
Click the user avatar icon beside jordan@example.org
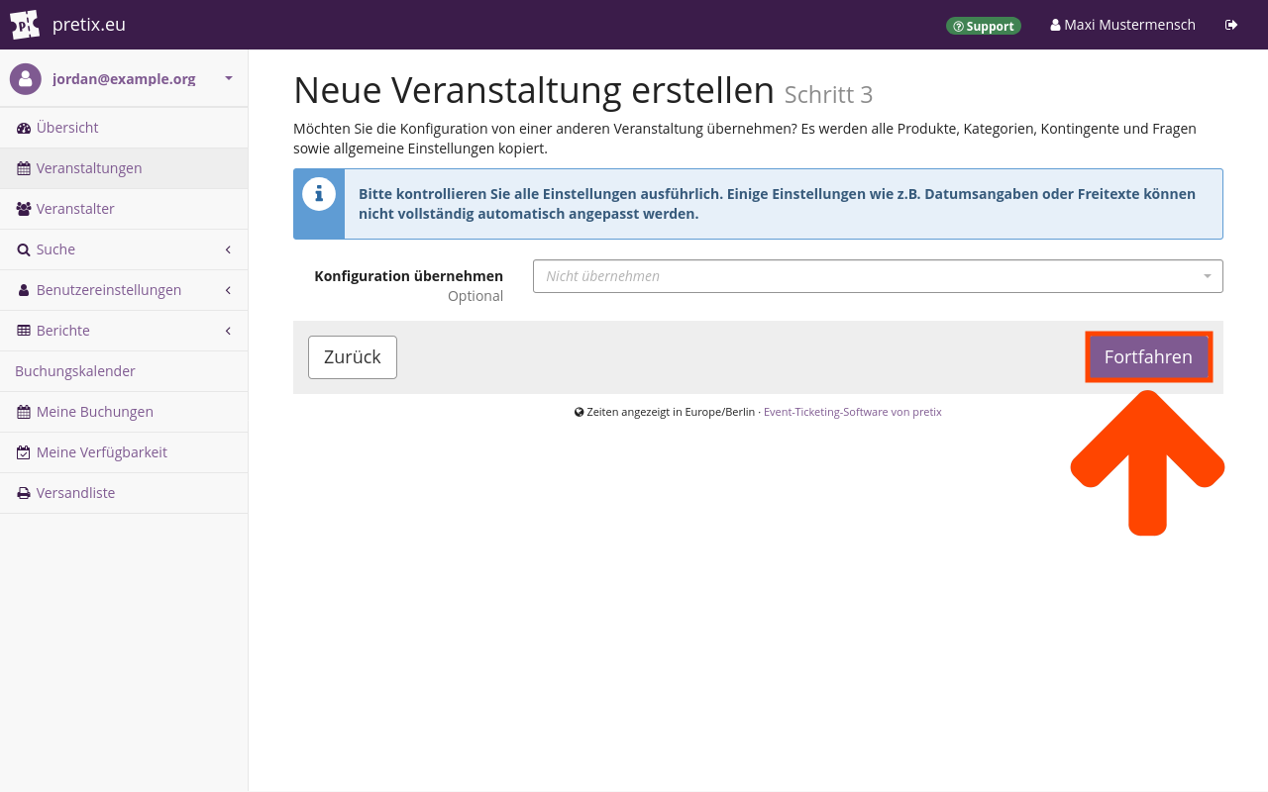26,79
